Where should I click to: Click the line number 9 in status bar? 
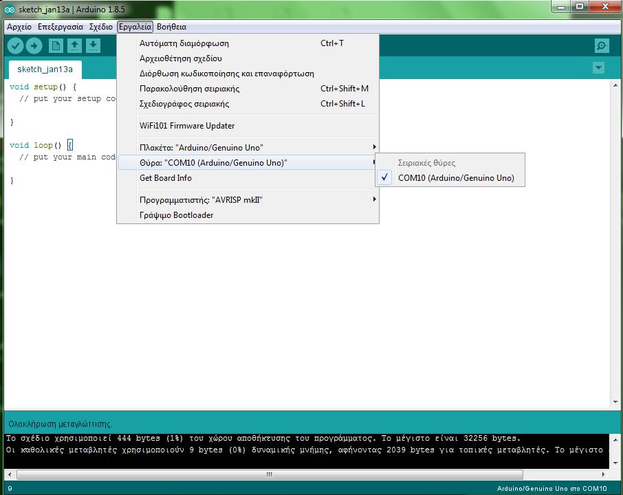10,489
